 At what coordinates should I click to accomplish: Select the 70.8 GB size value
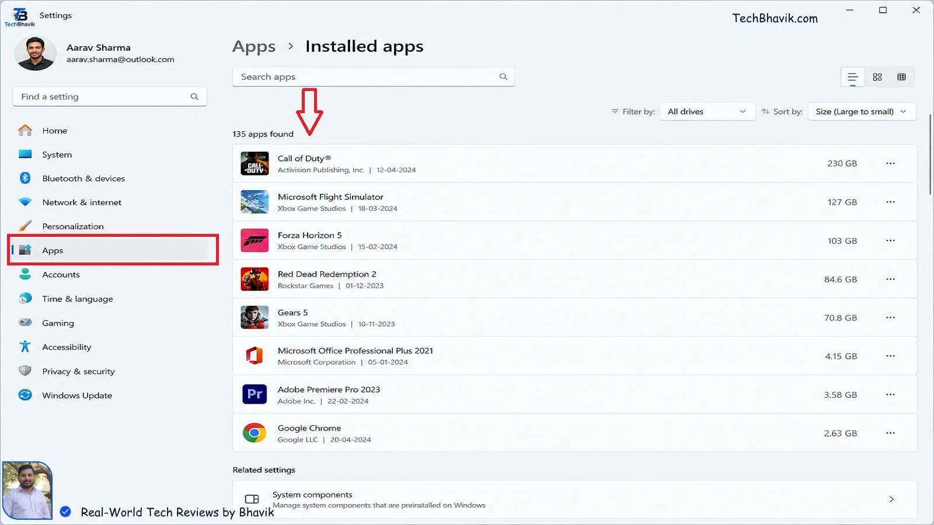(841, 318)
